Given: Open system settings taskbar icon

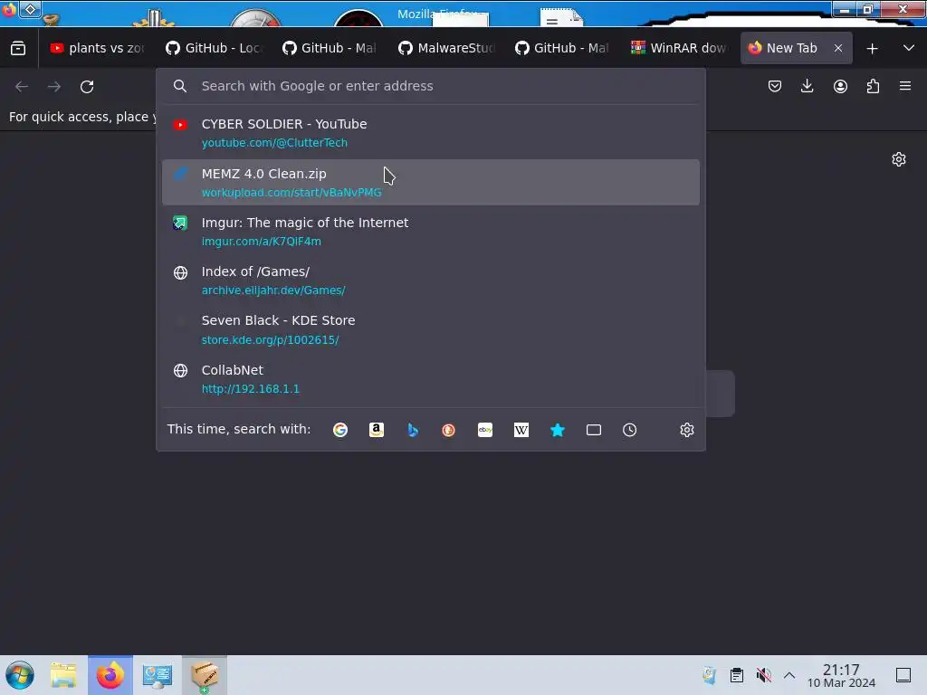Looking at the screenshot, I should pyautogui.click(x=158, y=675).
